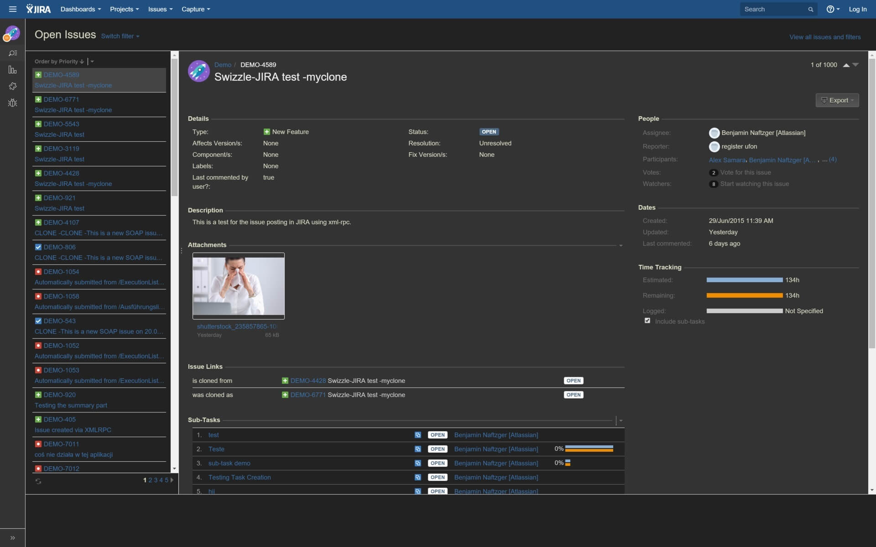Open the sub-task demo link

[x=229, y=463]
